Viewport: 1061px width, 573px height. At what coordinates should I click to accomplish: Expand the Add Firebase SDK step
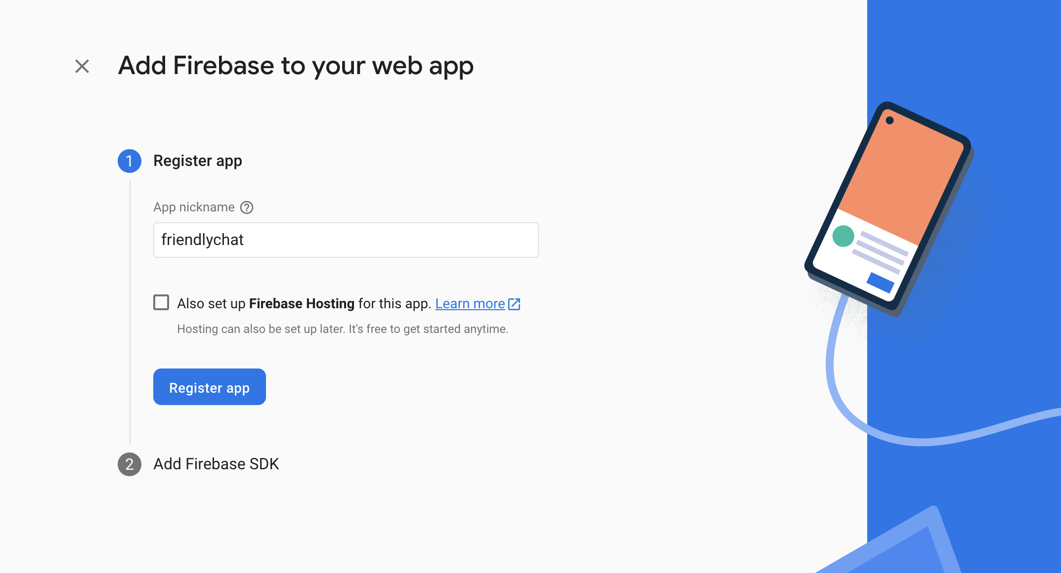click(215, 464)
